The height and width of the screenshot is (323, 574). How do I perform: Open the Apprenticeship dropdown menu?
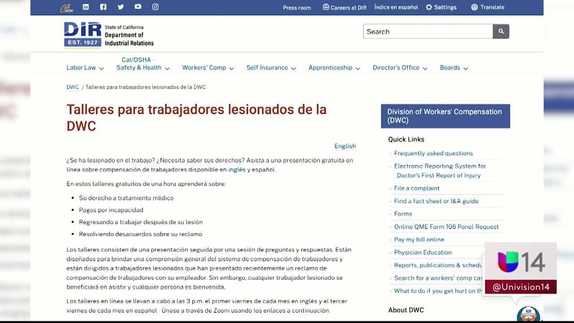coord(334,68)
